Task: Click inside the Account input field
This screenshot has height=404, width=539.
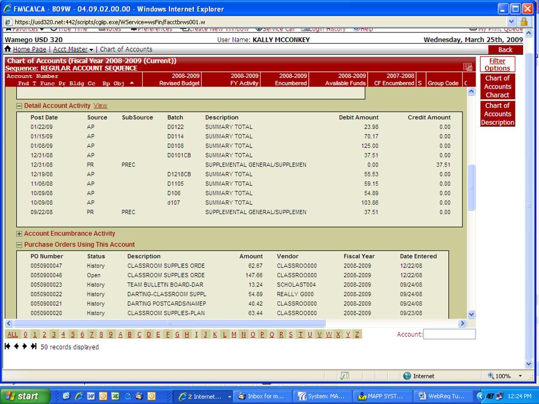Action: point(449,334)
